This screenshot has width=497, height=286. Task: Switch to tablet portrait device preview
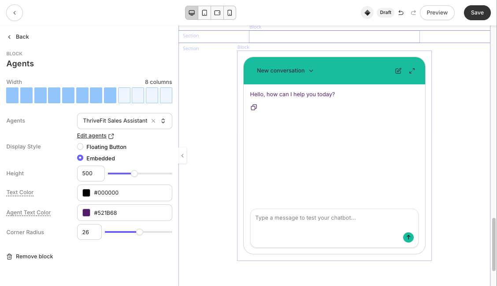pyautogui.click(x=204, y=13)
